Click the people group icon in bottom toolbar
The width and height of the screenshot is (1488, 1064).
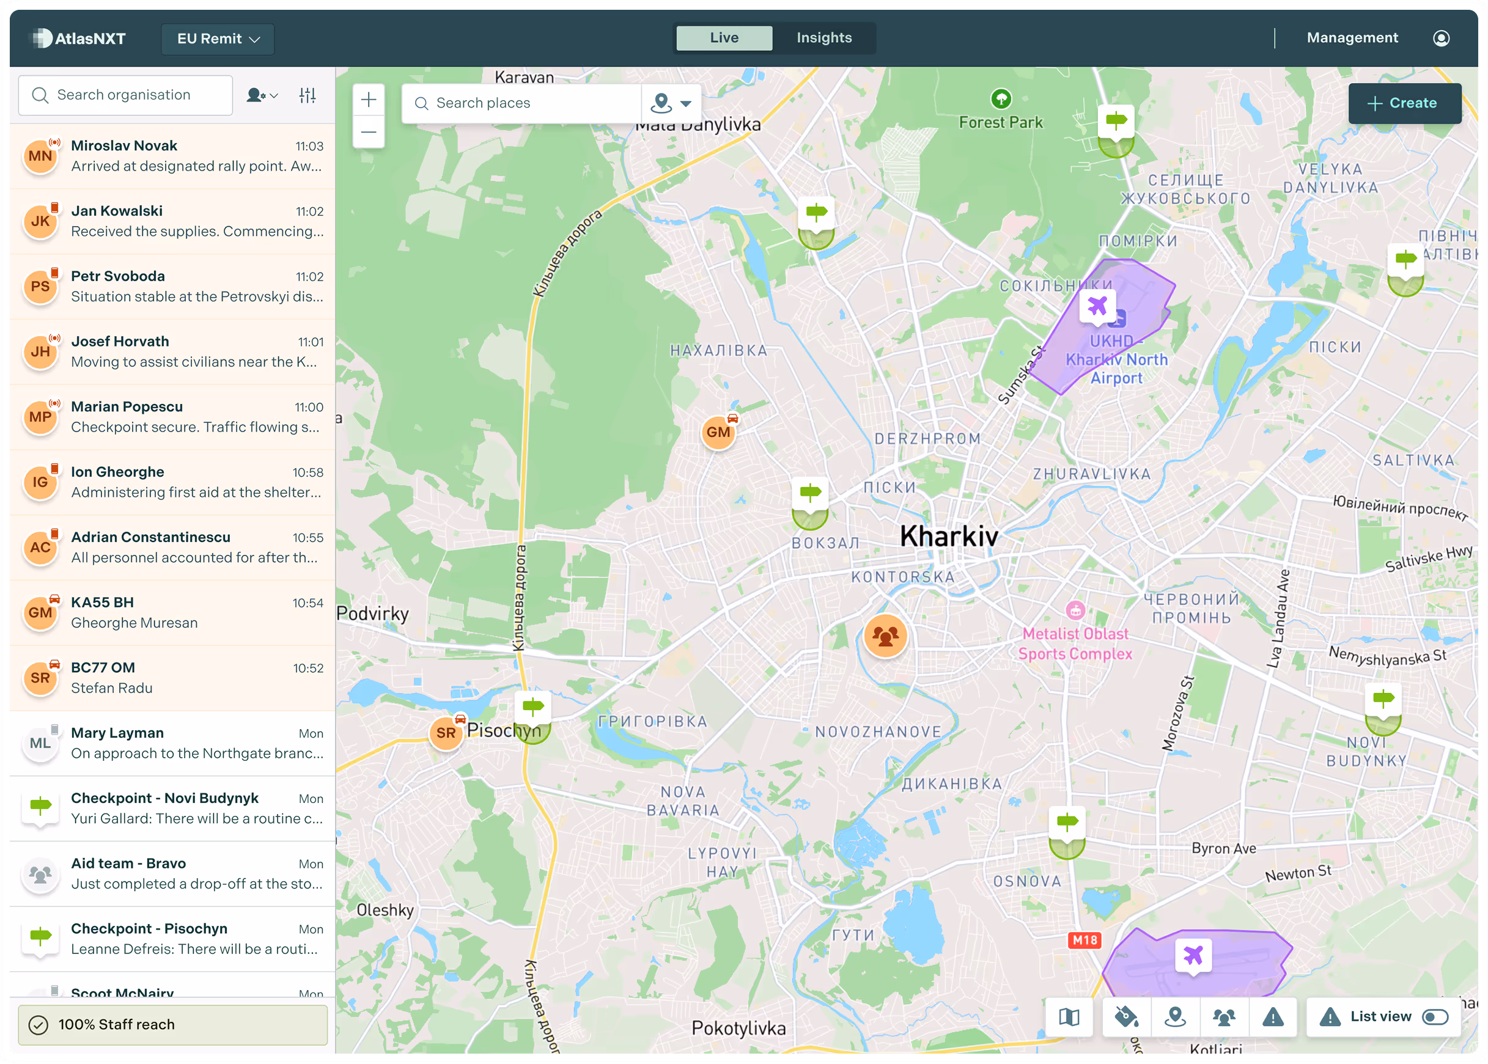coord(1223,1017)
